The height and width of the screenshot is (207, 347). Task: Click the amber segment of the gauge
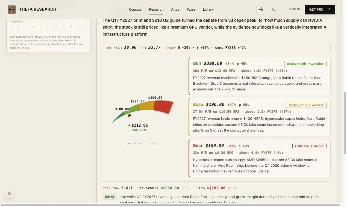click(x=146, y=106)
